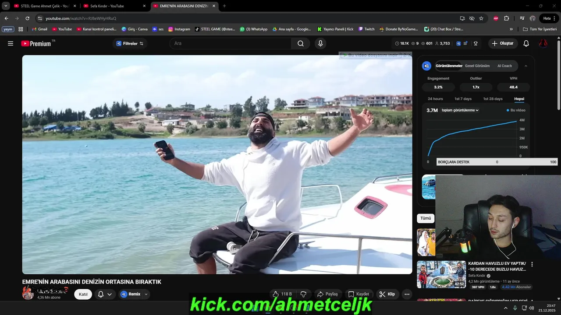Start voice search with microphone icon
The height and width of the screenshot is (315, 561).
tap(320, 43)
